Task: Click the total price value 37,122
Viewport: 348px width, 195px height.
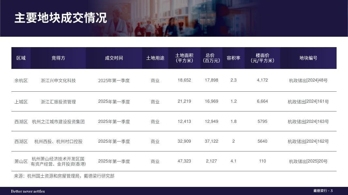Action: point(211,141)
